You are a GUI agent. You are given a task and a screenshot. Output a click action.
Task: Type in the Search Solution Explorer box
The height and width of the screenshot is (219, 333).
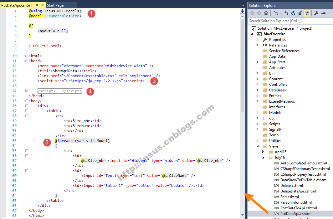[x=290, y=21]
